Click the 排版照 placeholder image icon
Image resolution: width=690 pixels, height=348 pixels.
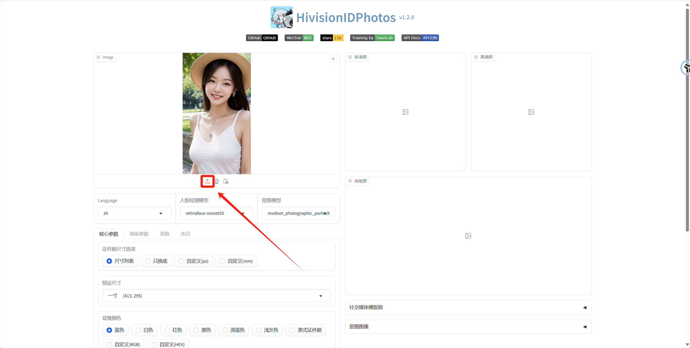tap(468, 236)
